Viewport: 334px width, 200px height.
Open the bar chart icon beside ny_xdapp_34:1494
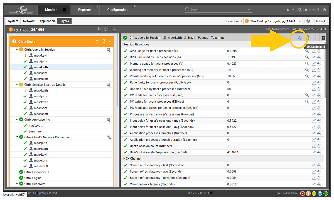114,29
